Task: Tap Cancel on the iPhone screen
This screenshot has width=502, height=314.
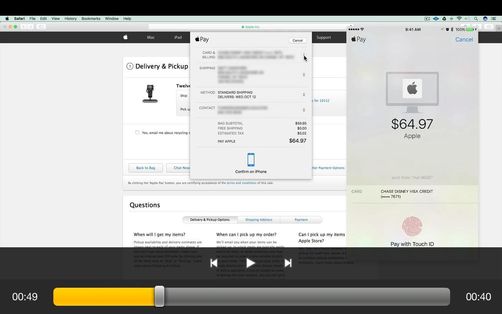Action: pos(464,40)
